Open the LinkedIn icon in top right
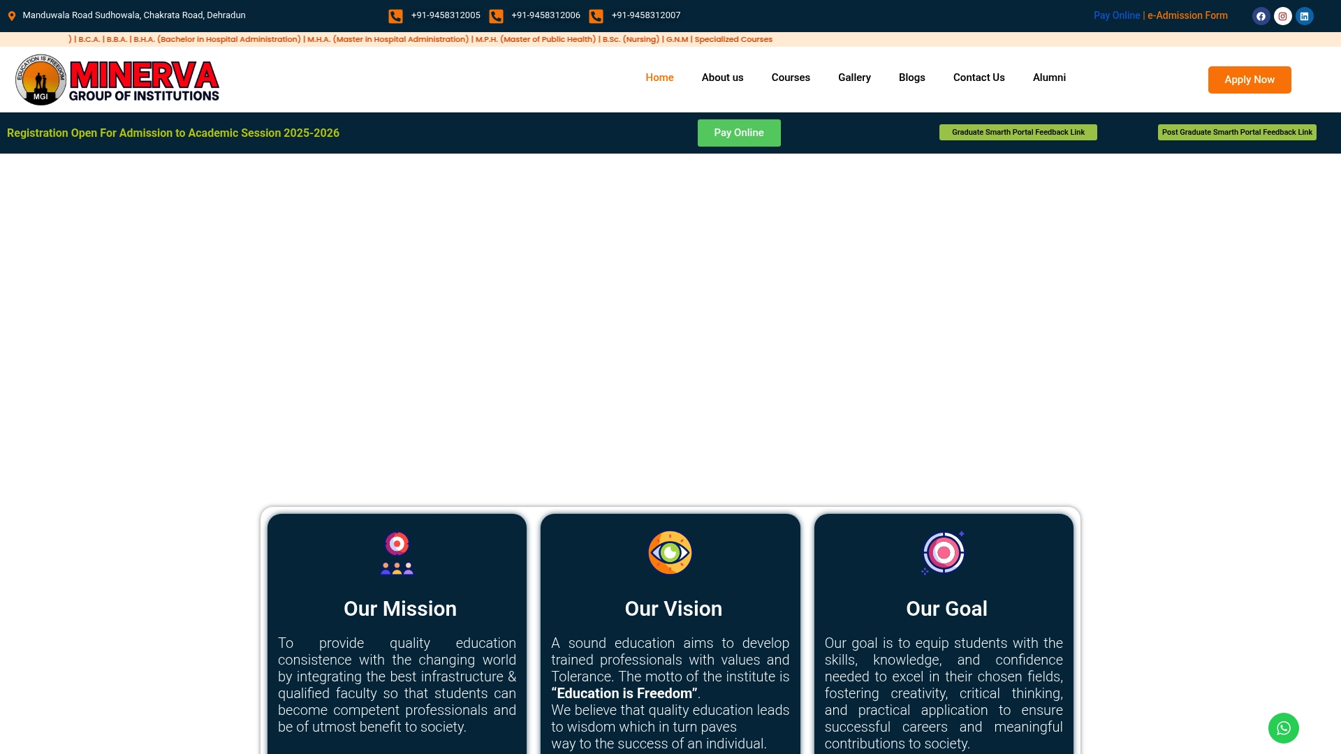This screenshot has height=754, width=1341. pos(1305,15)
